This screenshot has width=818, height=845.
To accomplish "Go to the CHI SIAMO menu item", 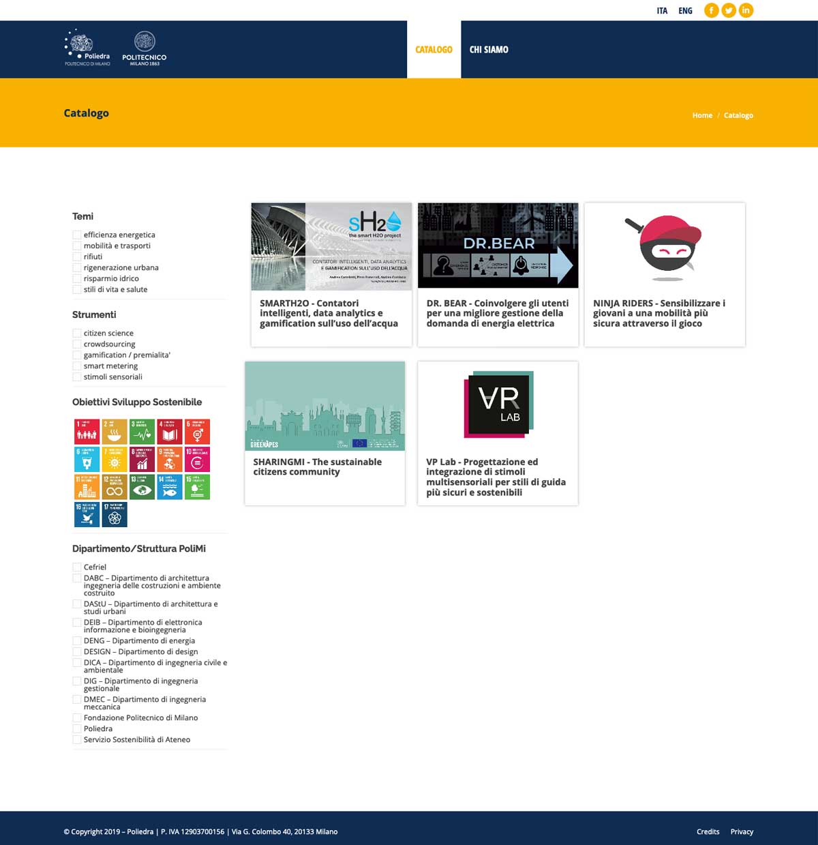I will pyautogui.click(x=489, y=49).
